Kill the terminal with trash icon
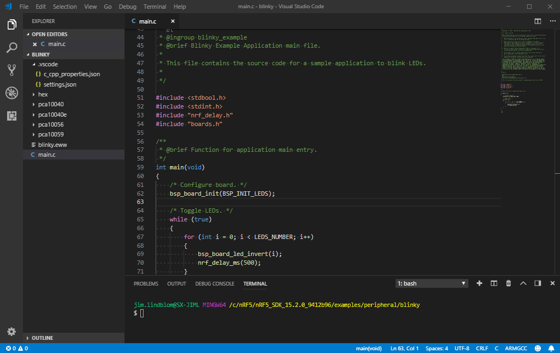Image resolution: width=560 pixels, height=353 pixels. (x=508, y=283)
